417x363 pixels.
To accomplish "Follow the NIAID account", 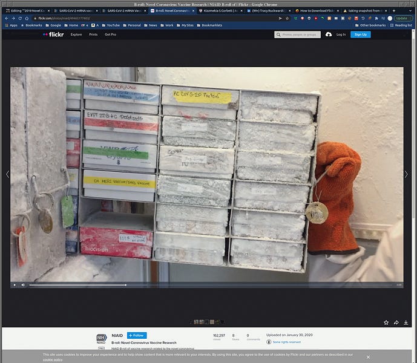I will tap(137, 335).
